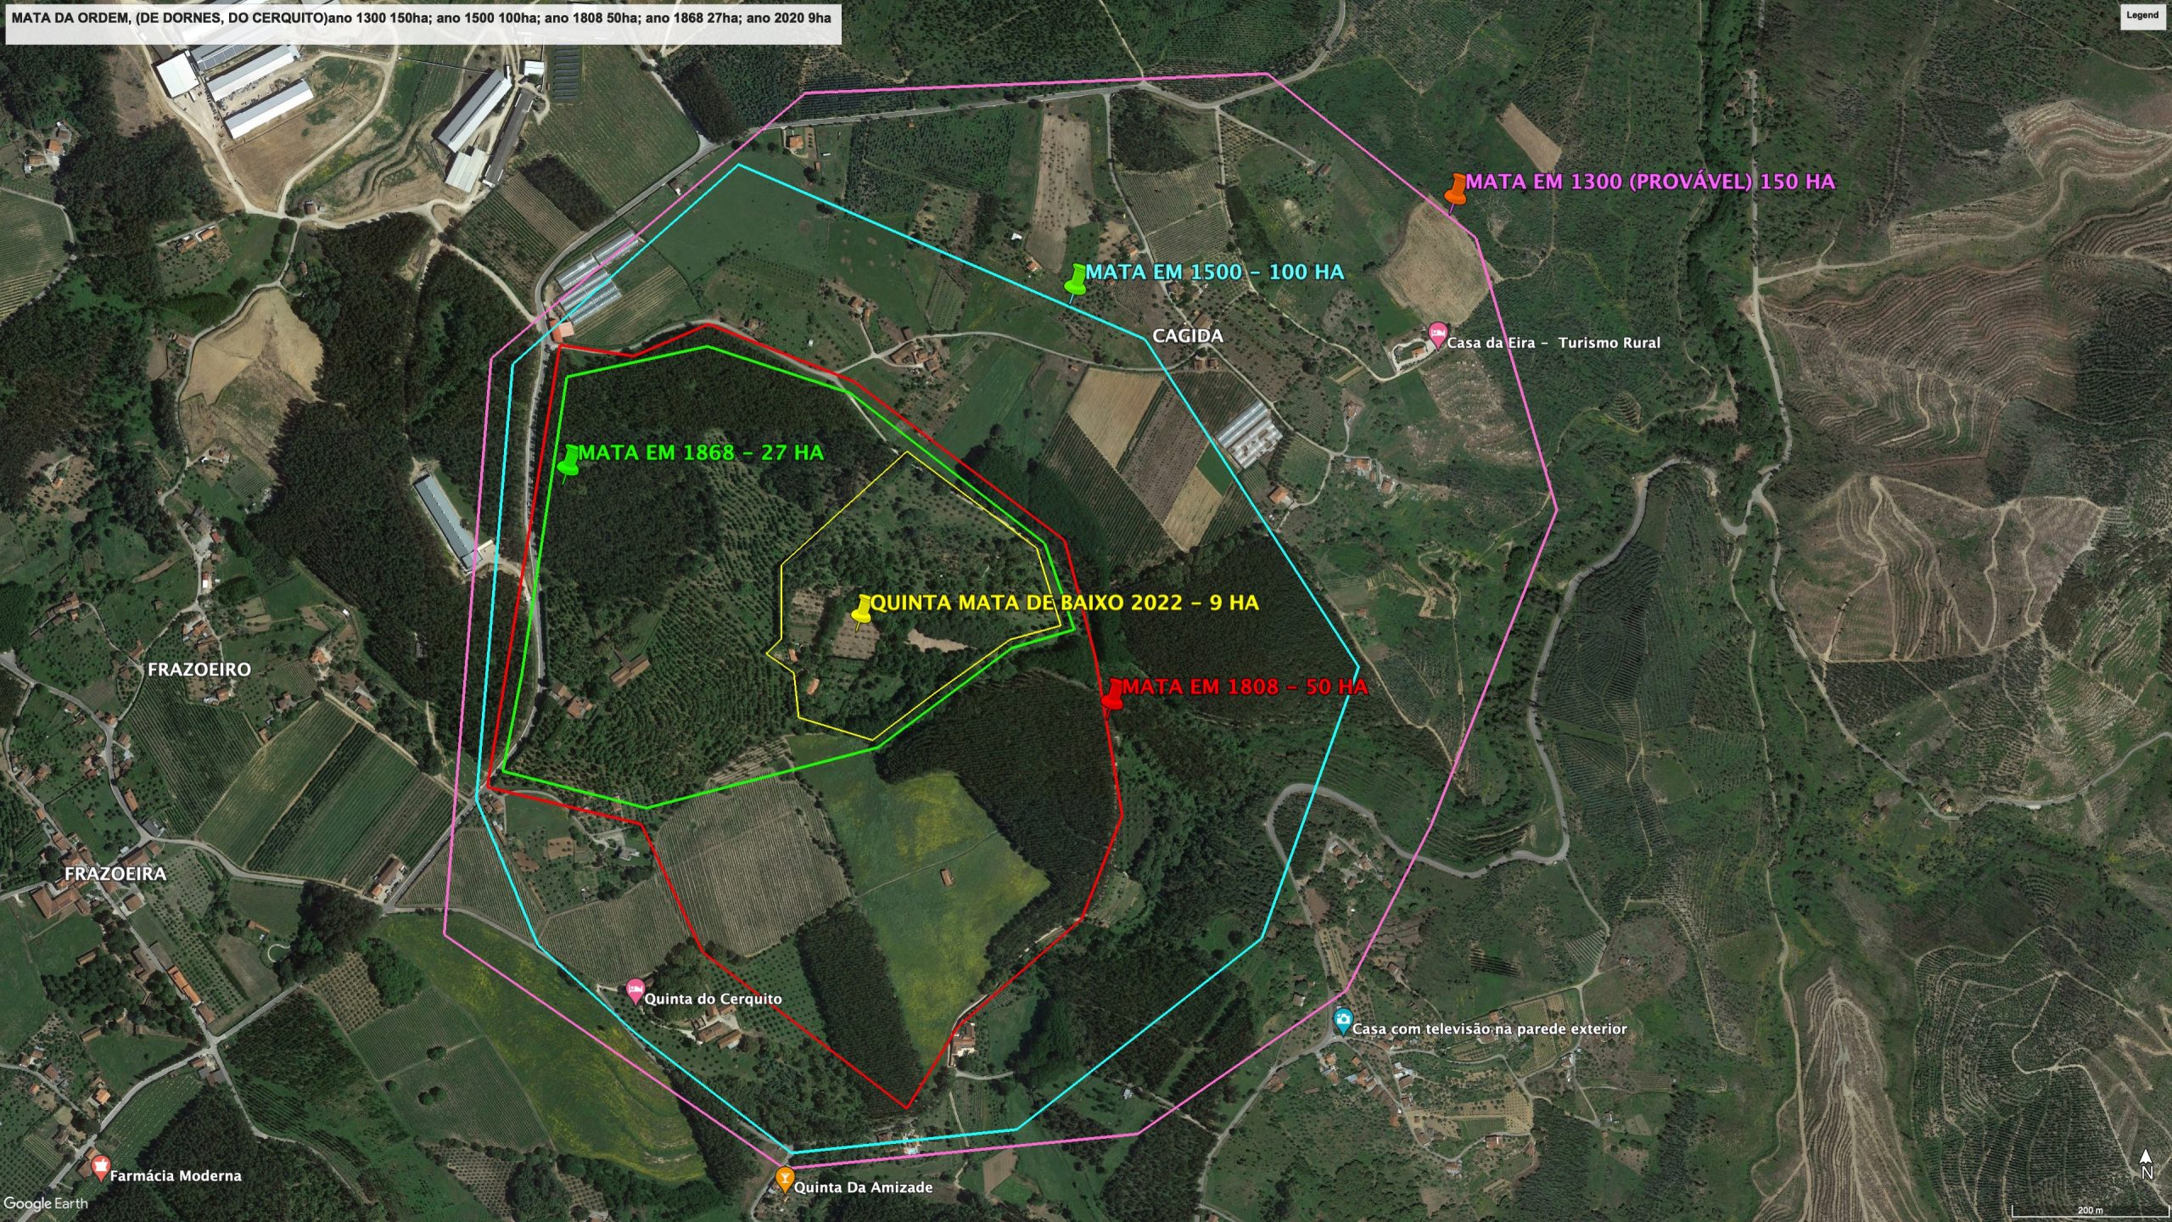2172x1222 pixels.
Task: Click the Farmácia Moderna pharmacy icon
Action: coord(100,1168)
